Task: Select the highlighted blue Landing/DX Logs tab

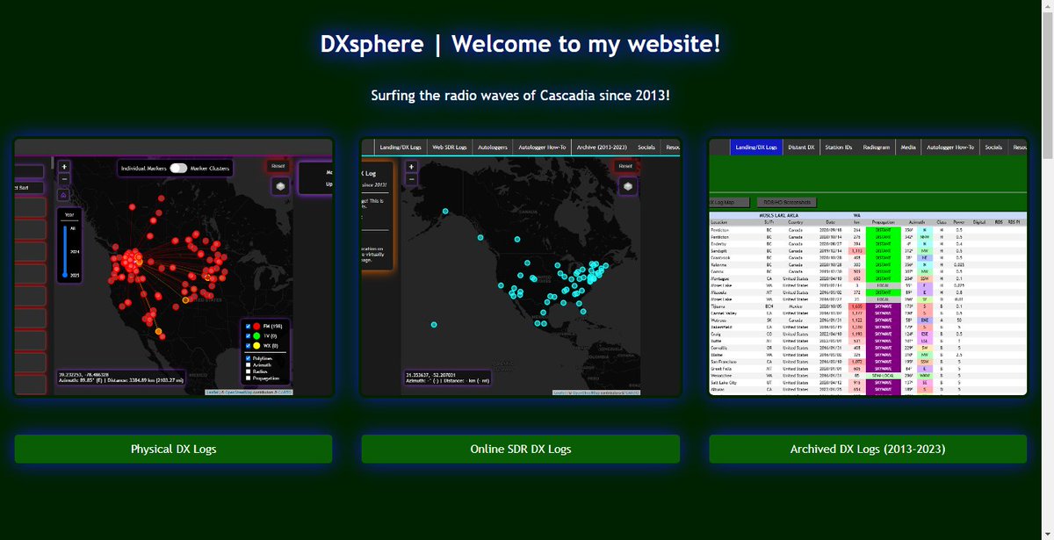Action: (x=756, y=148)
